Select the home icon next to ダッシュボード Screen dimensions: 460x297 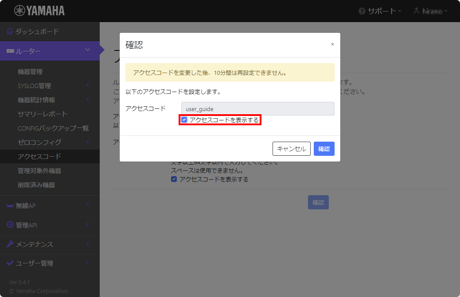[10, 31]
